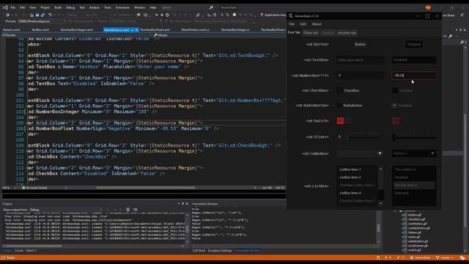The width and height of the screenshot is (469, 264).
Task: Click the Clear All icon in the Output panel
Action: [x=128, y=210]
